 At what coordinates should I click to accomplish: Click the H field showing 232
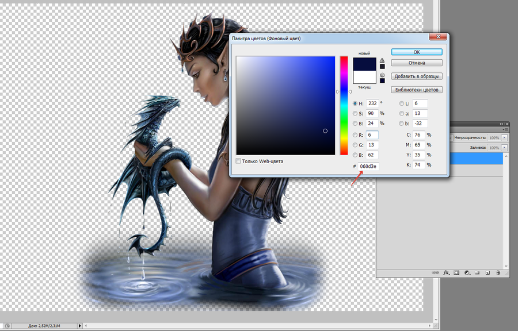pyautogui.click(x=372, y=103)
